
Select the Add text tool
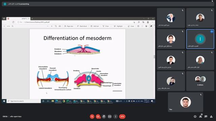(94, 26)
